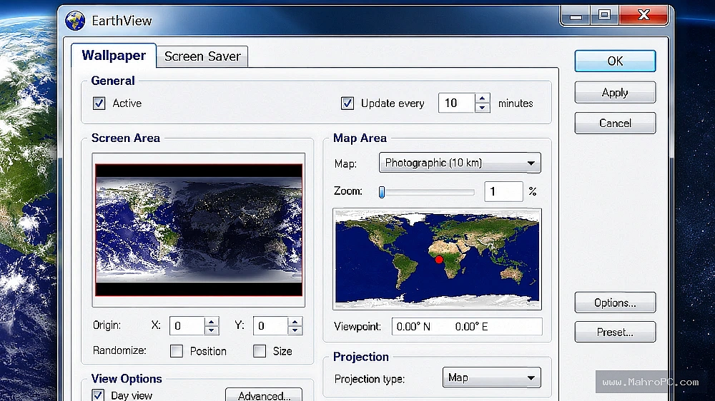
Task: Click the update minutes input field
Action: tap(456, 103)
